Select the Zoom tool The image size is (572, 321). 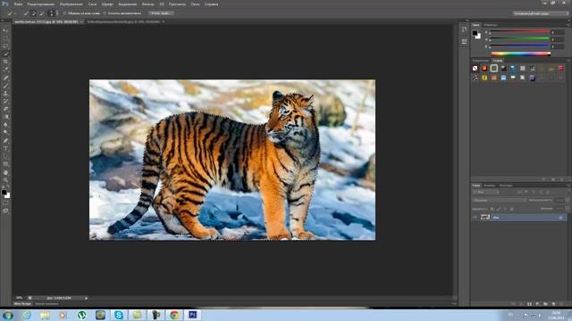point(5,180)
